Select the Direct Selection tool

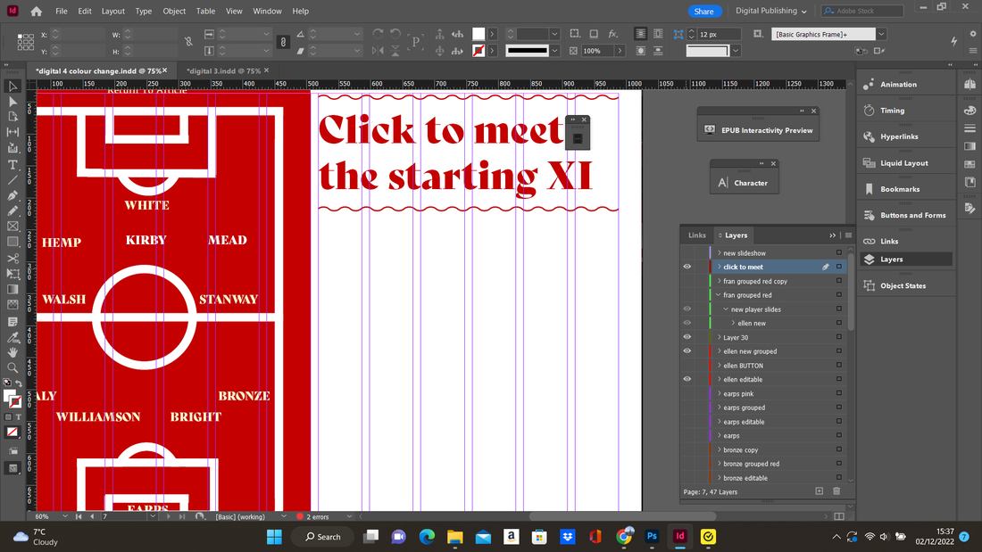point(12,102)
